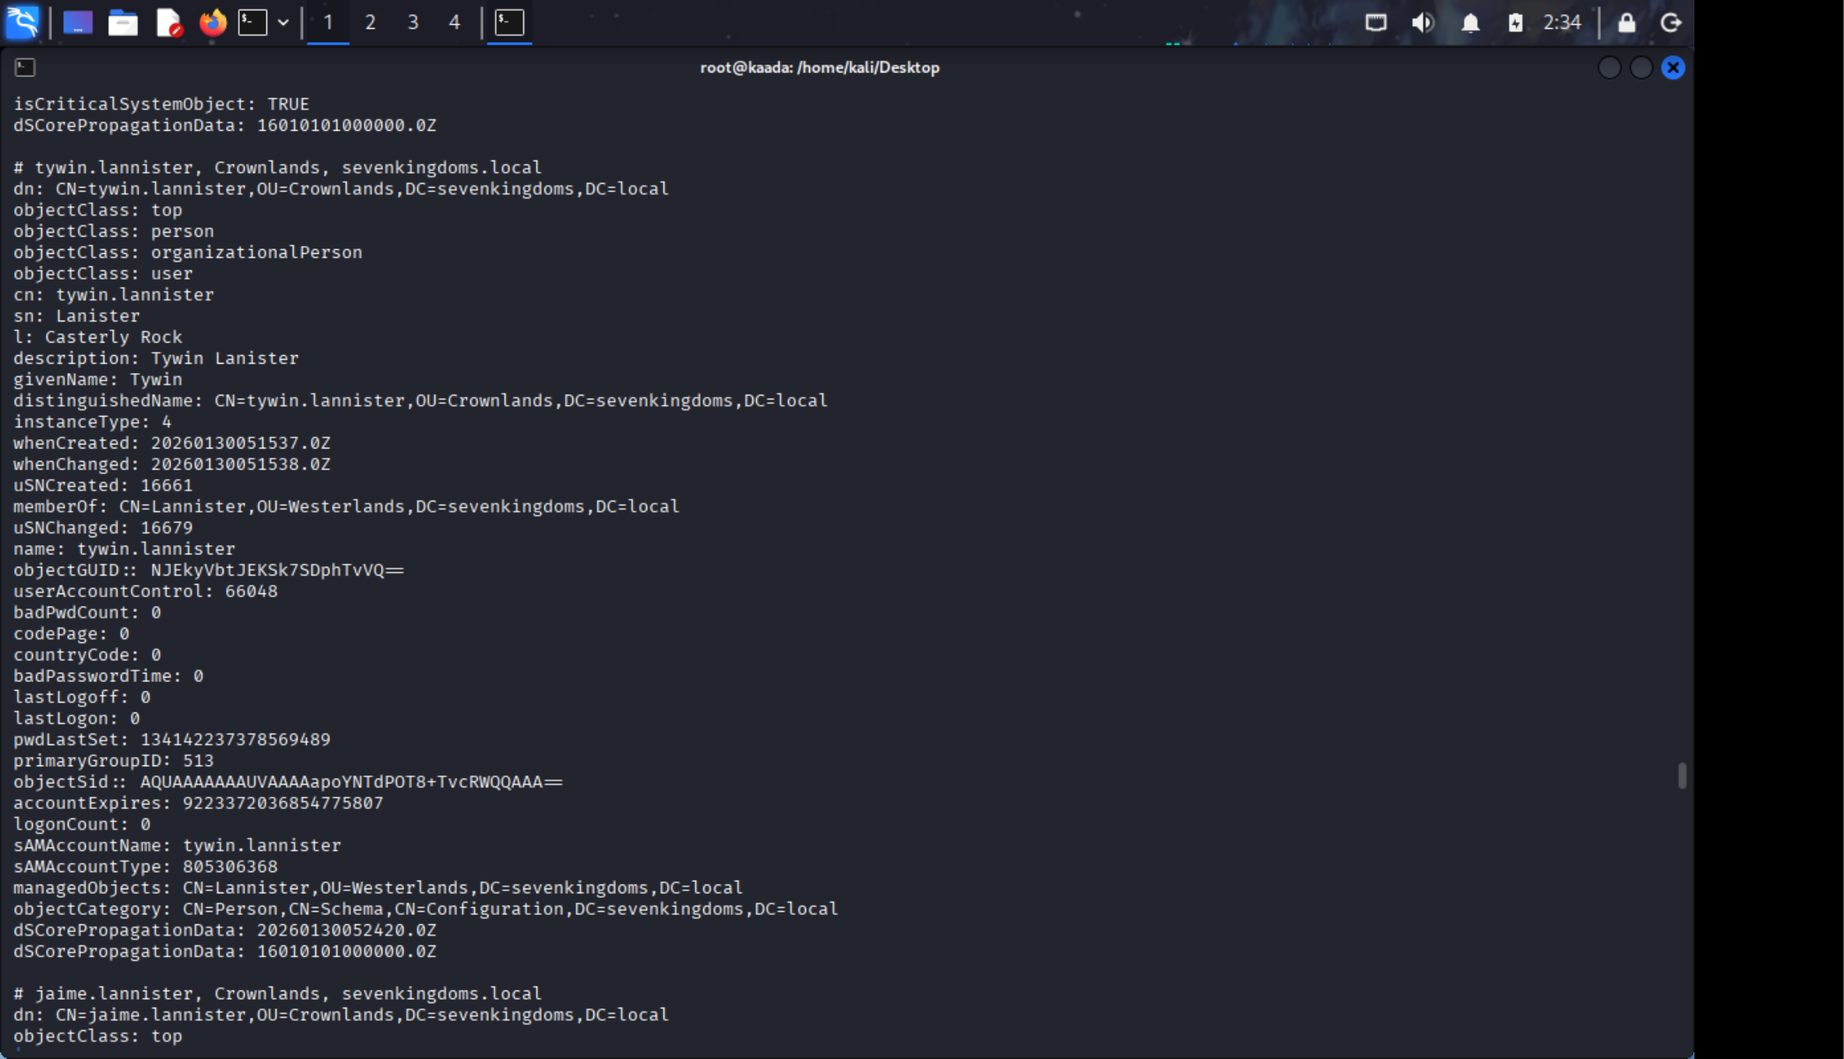Click the show desktop panel icon
1844x1059 pixels.
(77, 22)
